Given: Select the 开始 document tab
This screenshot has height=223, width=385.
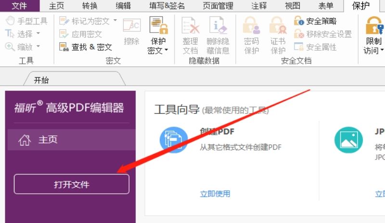Looking at the screenshot, I should [x=74, y=80].
